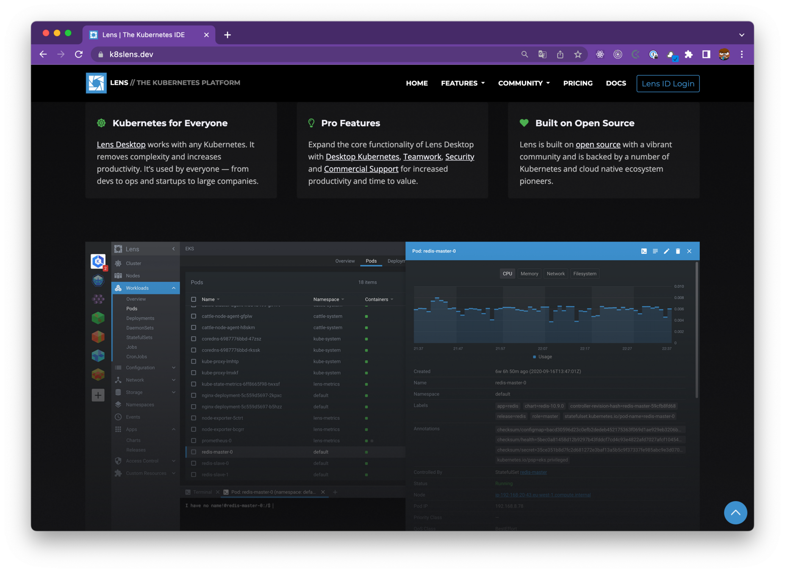The image size is (785, 572).
Task: Open the DOCS nav item
Action: [x=616, y=83]
